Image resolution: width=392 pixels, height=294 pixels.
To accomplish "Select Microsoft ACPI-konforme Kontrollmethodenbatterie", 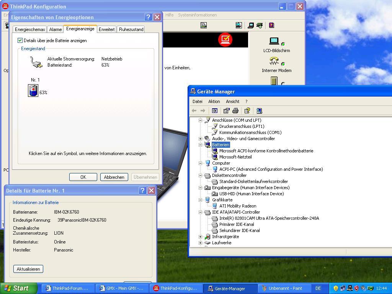I will click(266, 151).
